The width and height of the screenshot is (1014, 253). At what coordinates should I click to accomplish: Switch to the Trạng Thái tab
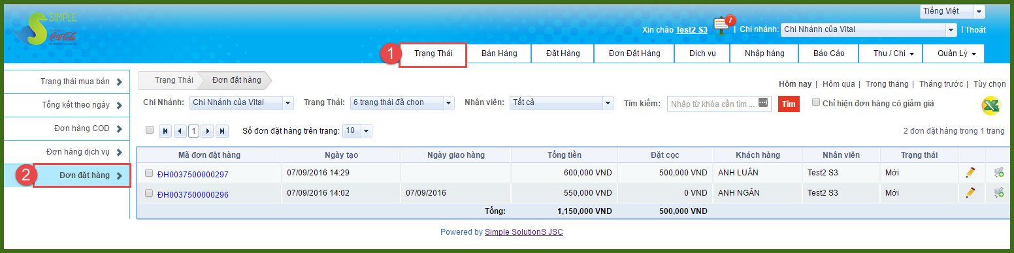[433, 53]
